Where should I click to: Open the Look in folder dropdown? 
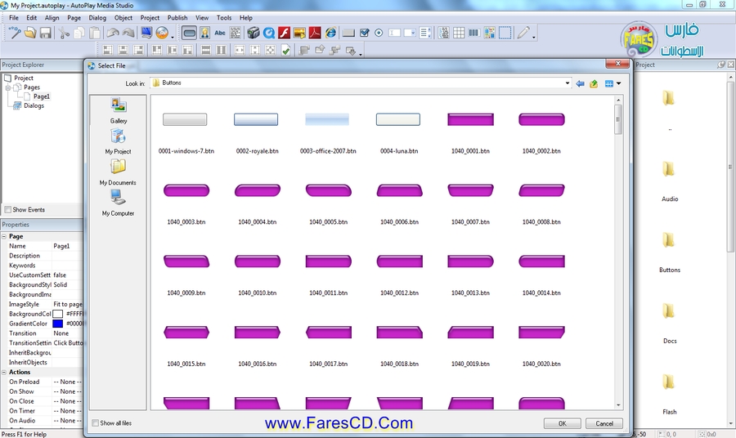pyautogui.click(x=566, y=83)
